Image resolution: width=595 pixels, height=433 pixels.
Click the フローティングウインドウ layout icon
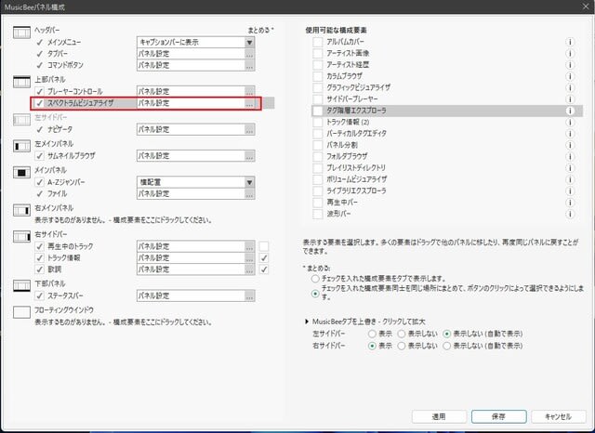pos(21,312)
